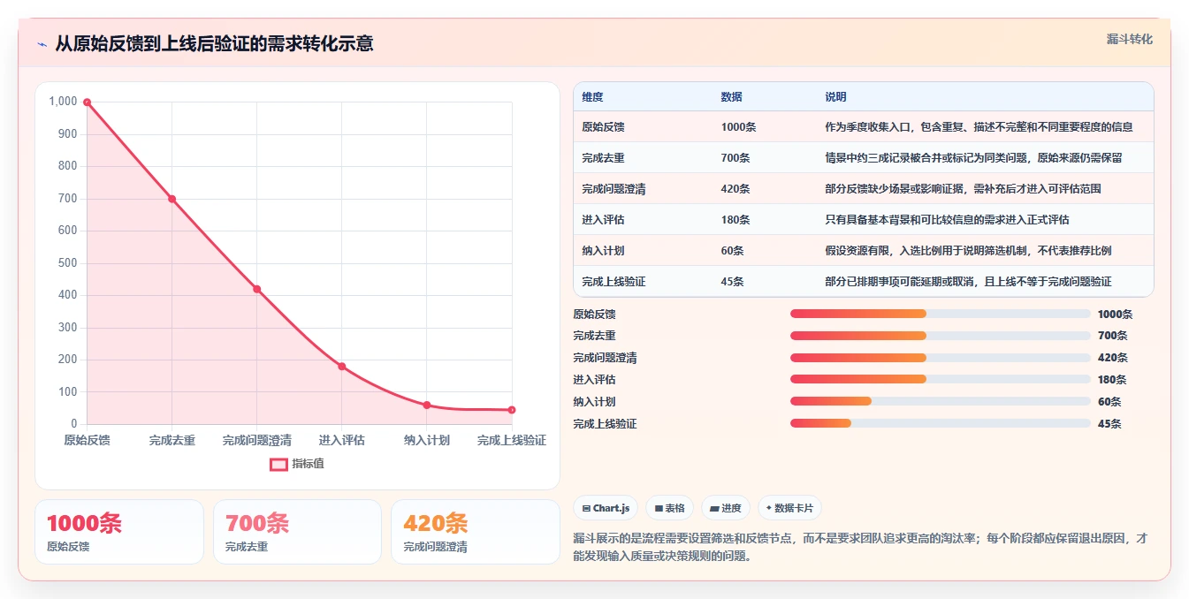Click the 进入评估 cell in the table
Screen dimensions: 1189x599
click(603, 220)
